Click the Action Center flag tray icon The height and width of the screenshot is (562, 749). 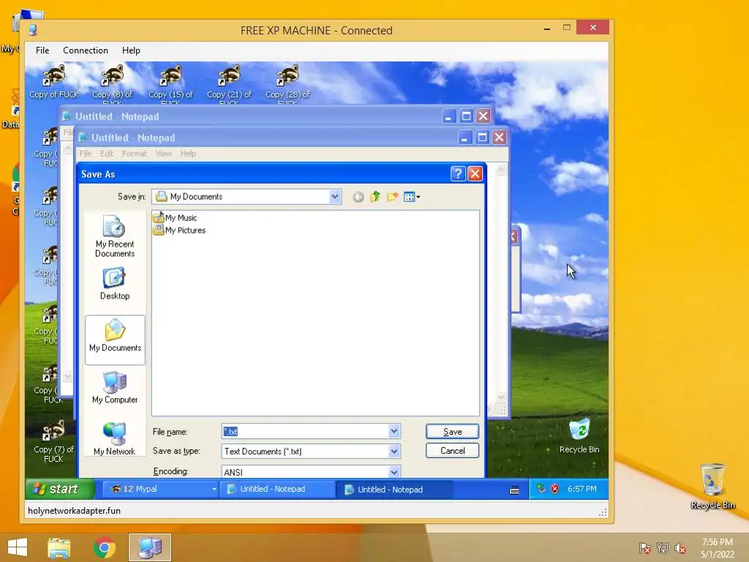coord(644,548)
